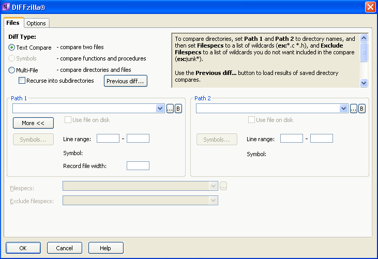The width and height of the screenshot is (378, 259).
Task: Click the help text scrollbar thumb
Action: [x=364, y=52]
